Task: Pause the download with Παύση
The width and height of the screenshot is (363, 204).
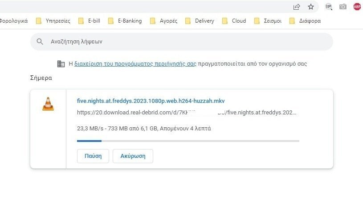Action: click(93, 156)
